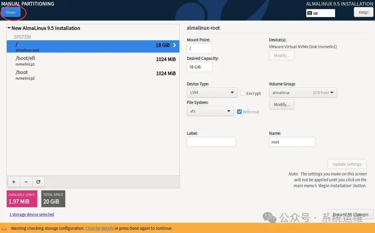This screenshot has height=233, width=375.
Task: Open the Volume Group almalinux dropdown
Action: pyautogui.click(x=303, y=93)
